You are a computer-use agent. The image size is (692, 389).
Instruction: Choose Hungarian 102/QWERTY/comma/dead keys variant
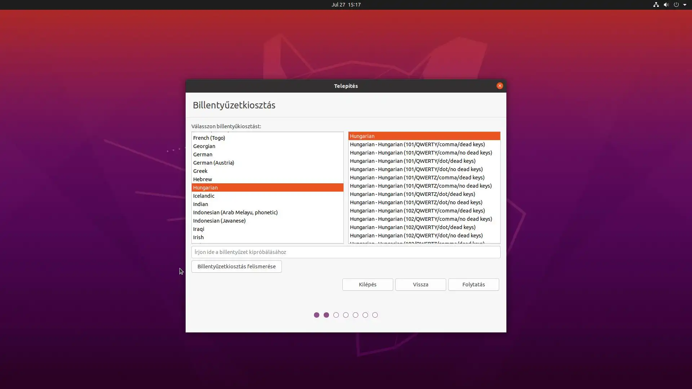(417, 211)
